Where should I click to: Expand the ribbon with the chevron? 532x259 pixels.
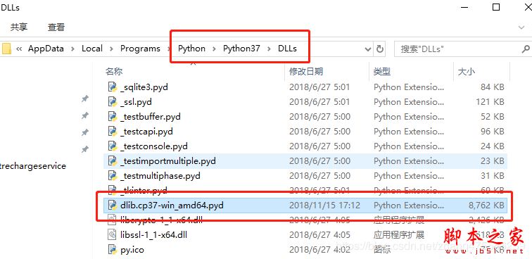pyautogui.click(x=521, y=27)
